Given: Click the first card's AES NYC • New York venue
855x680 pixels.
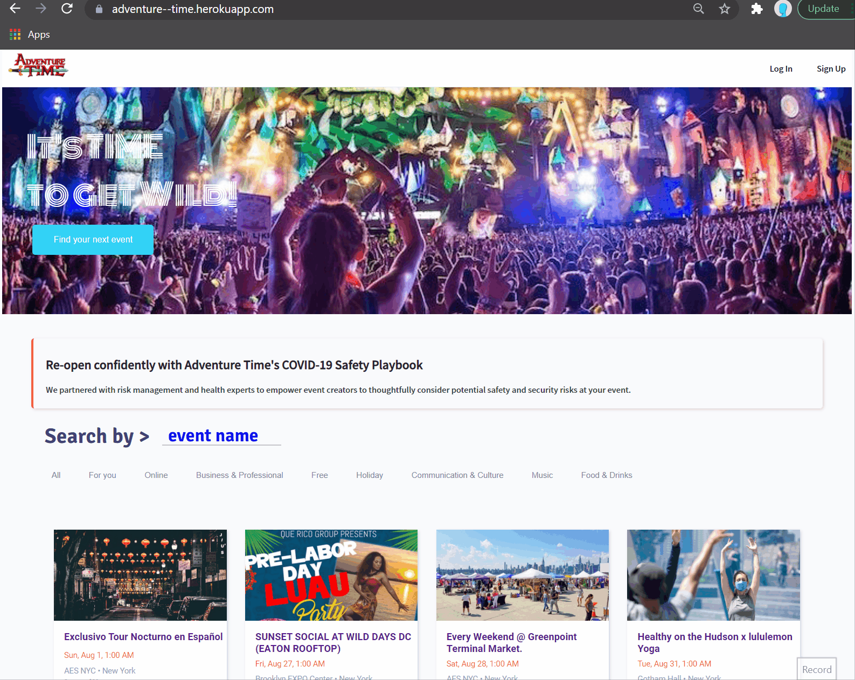Looking at the screenshot, I should [x=100, y=671].
